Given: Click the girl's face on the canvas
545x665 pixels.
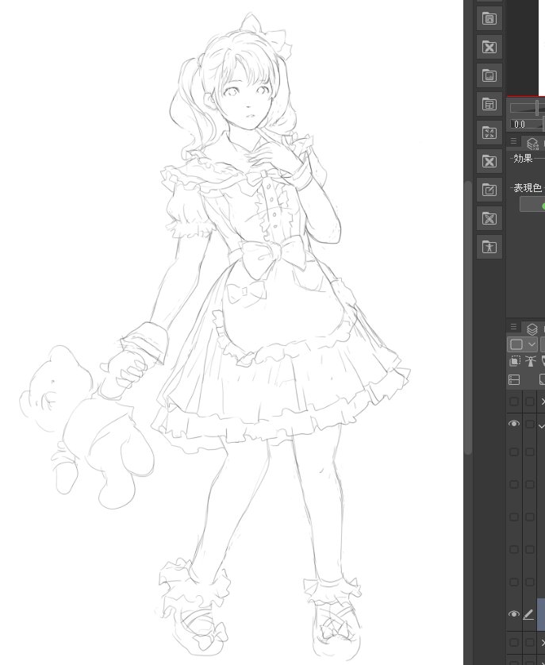Looking at the screenshot, I should 246,102.
